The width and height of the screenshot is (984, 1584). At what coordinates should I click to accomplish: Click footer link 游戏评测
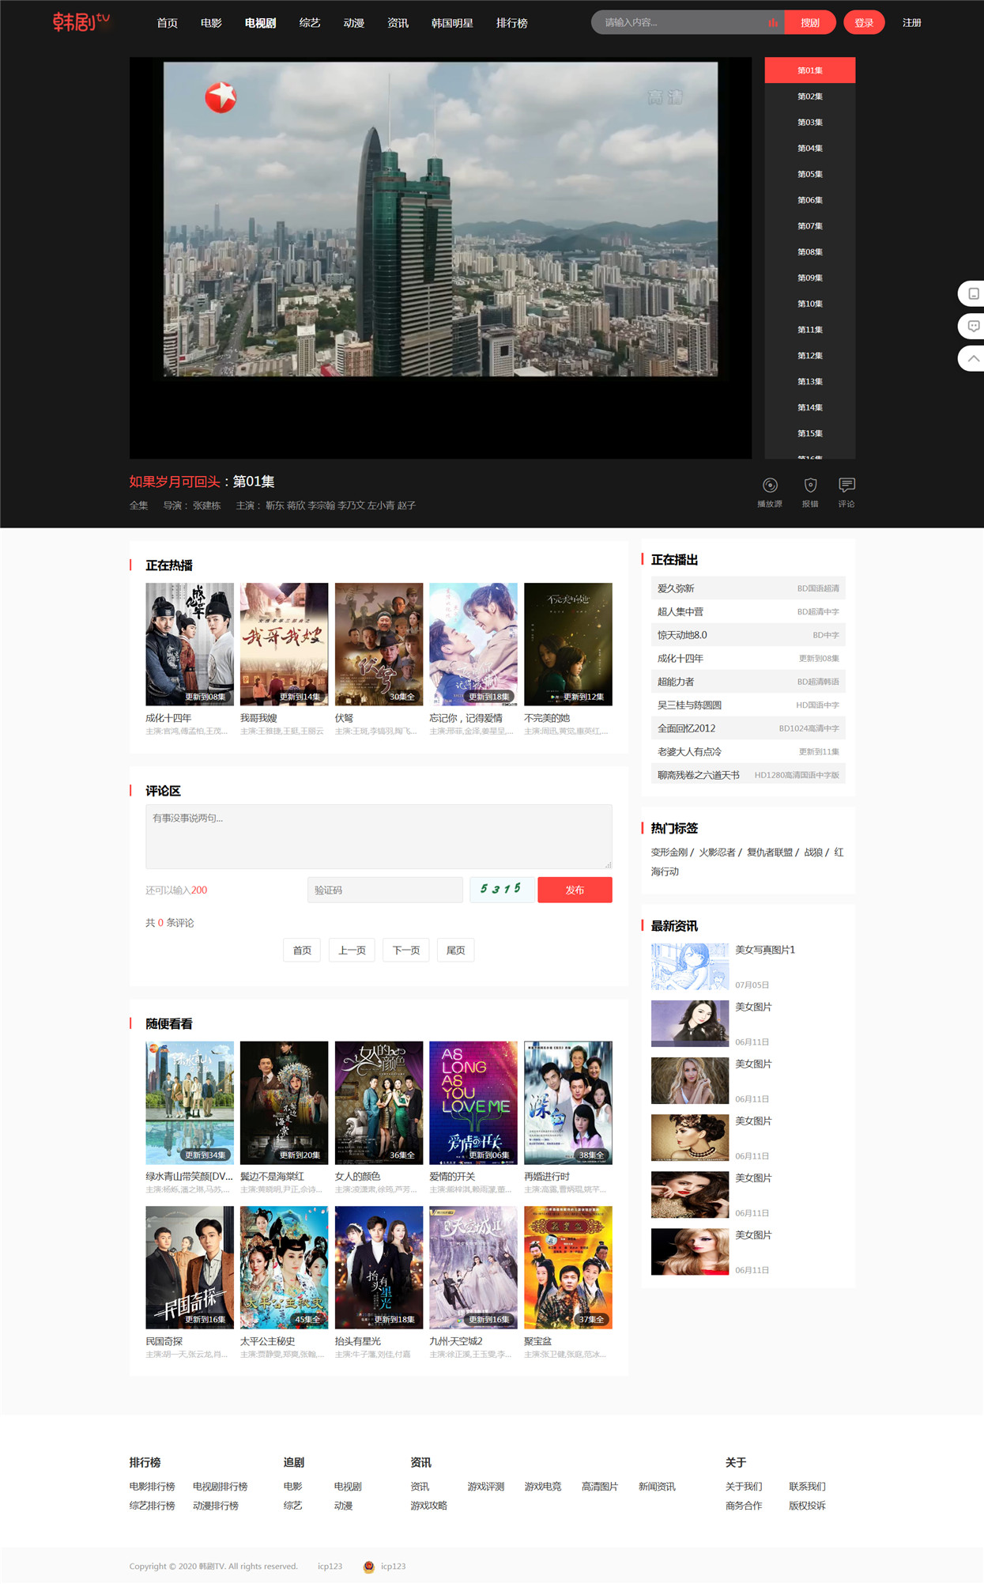pos(486,1487)
